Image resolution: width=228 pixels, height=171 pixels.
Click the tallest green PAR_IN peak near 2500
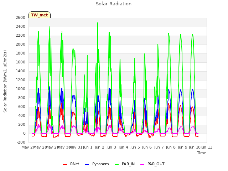(98, 23)
